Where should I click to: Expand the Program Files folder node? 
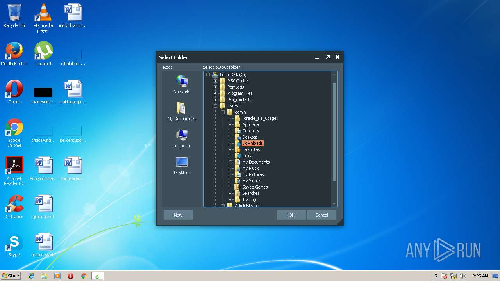[215, 93]
